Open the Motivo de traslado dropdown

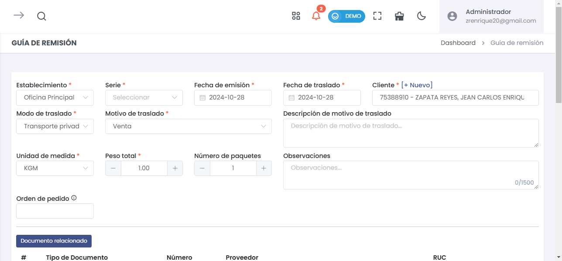point(188,126)
